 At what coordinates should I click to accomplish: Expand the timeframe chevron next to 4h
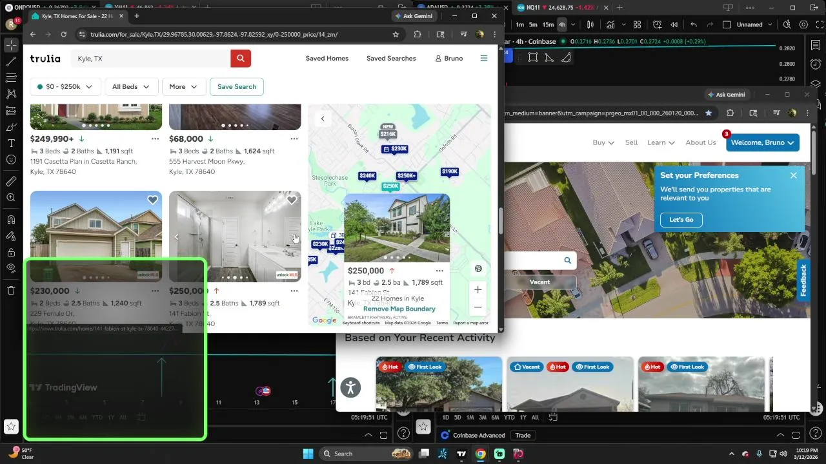point(572,24)
